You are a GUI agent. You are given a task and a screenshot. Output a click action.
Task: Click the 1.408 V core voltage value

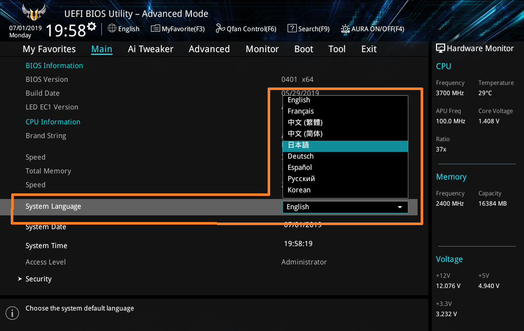pos(489,121)
